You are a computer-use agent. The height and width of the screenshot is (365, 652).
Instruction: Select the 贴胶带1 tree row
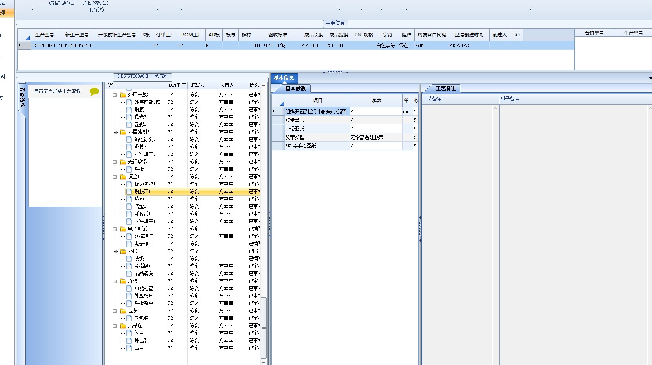pyautogui.click(x=193, y=191)
